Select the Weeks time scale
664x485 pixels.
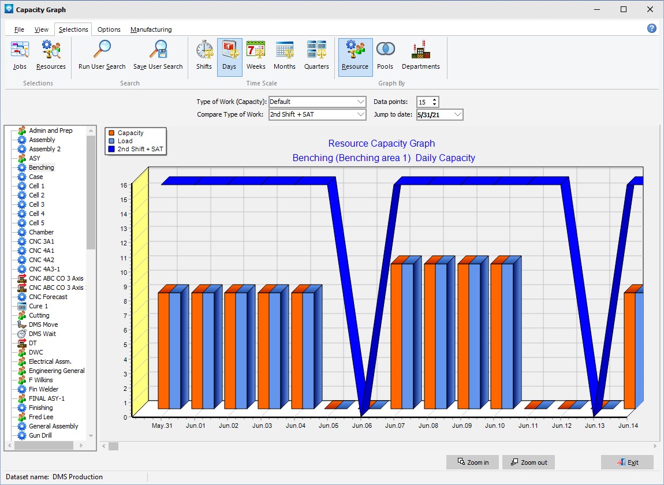coord(256,56)
